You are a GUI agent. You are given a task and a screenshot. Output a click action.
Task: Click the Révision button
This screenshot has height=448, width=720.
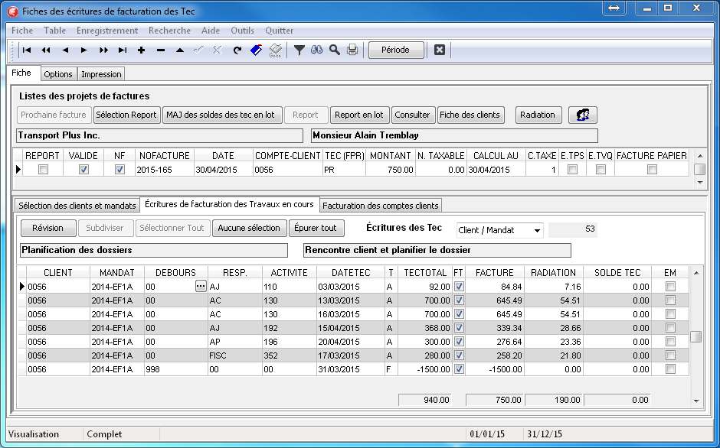(47, 228)
